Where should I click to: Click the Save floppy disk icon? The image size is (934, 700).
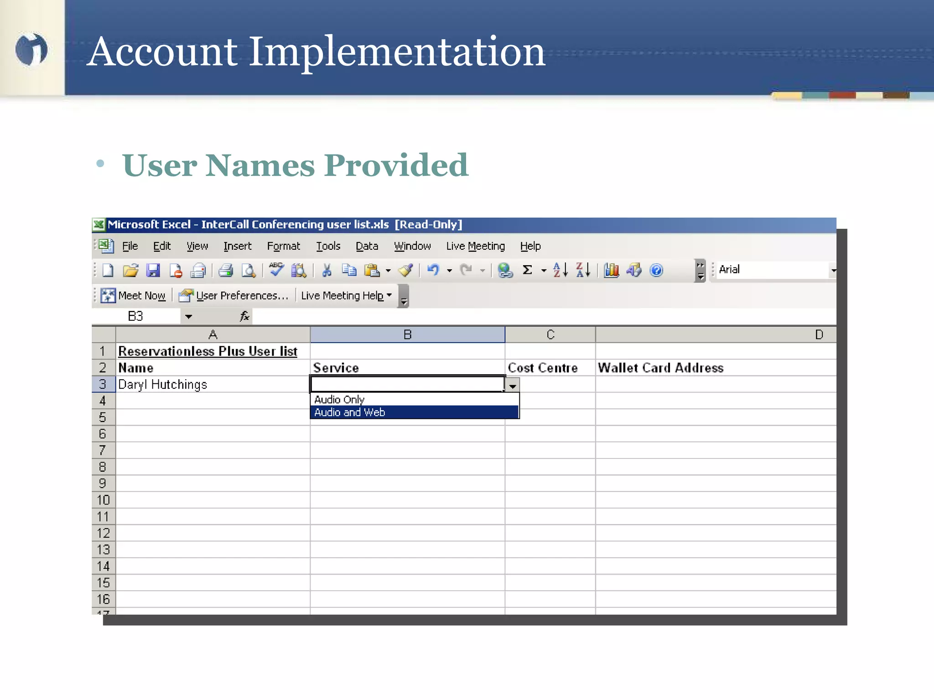coord(153,270)
